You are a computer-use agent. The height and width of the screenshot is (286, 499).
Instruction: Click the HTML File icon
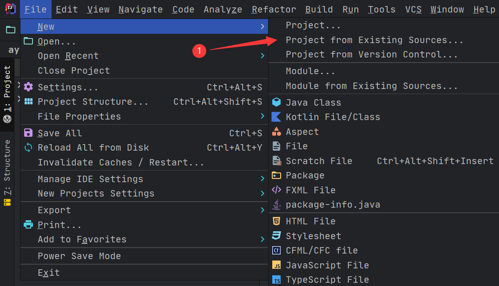click(x=276, y=221)
